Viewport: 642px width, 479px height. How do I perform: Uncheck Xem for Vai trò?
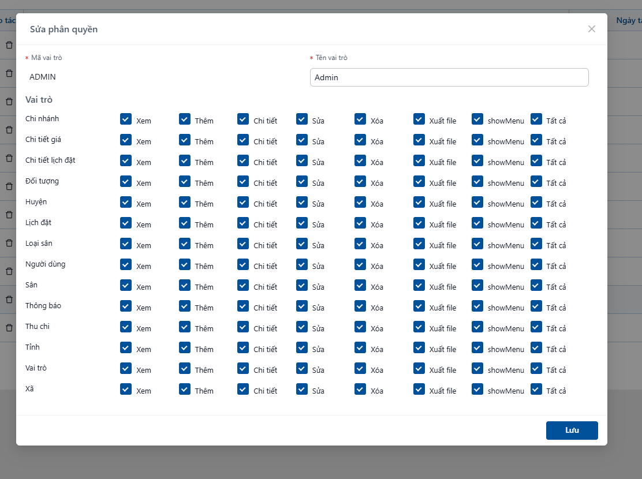pyautogui.click(x=126, y=368)
